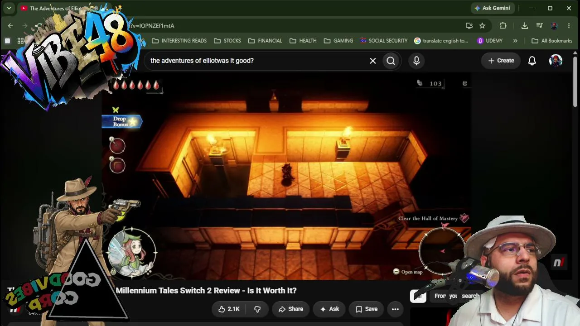This screenshot has height=326, width=580.
Task: Expand the FINANCIAL bookmark folder
Action: click(265, 41)
